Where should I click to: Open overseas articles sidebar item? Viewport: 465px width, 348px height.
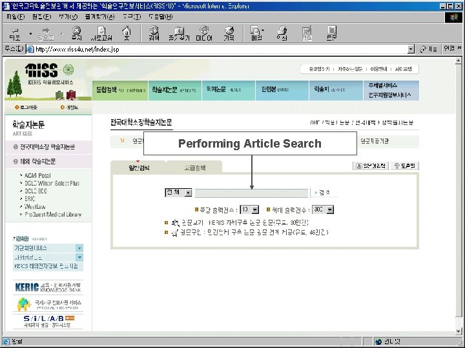(48, 161)
